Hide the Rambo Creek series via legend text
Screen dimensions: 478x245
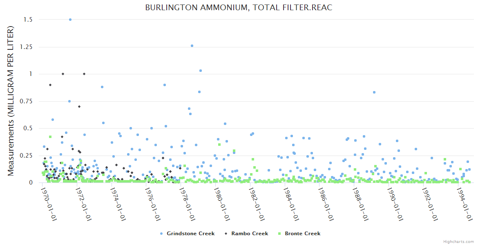coord(250,234)
